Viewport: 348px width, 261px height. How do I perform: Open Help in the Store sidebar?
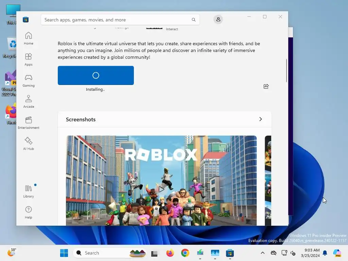pos(29,212)
